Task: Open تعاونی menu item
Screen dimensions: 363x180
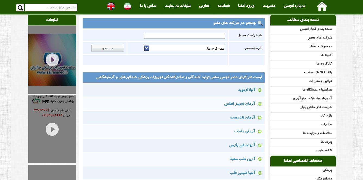Action: [204, 6]
